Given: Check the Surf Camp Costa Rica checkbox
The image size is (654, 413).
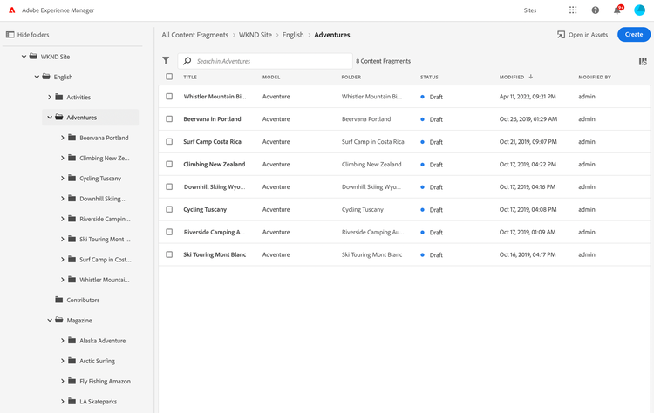Looking at the screenshot, I should pos(169,141).
